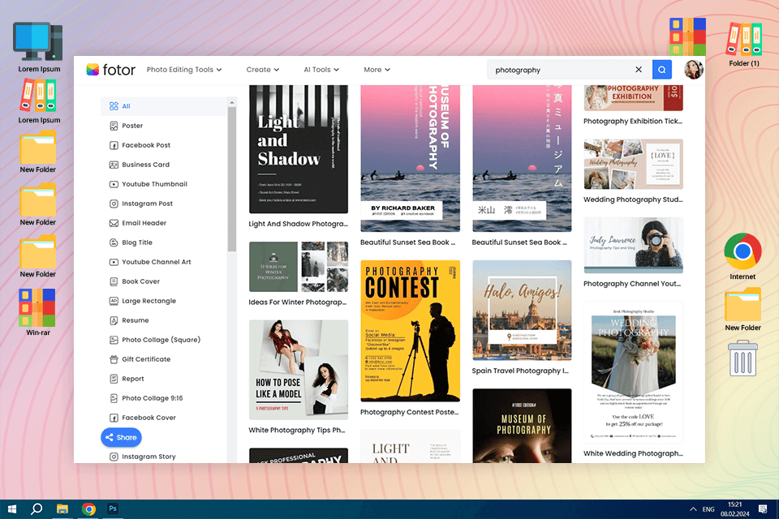
Task: Open the Spain Travel Photography thumbnail
Action: click(522, 310)
